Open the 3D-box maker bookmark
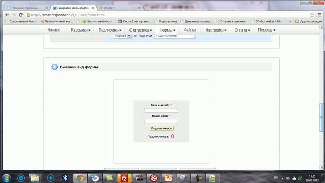The height and width of the screenshot is (183, 325). coord(268,21)
